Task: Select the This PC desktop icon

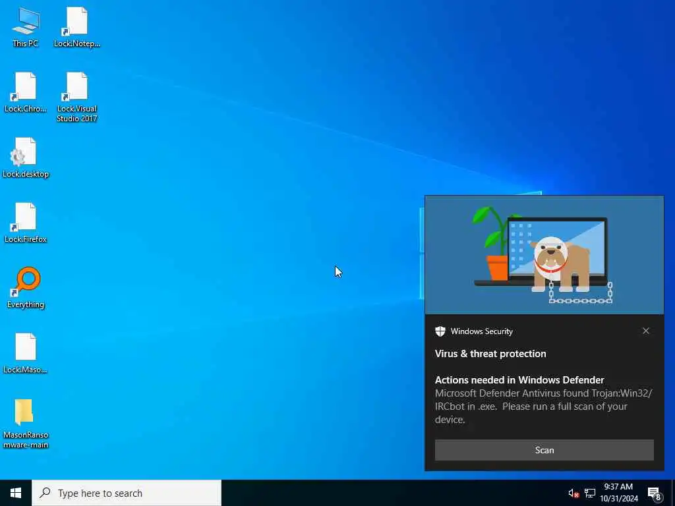Action: 26,27
